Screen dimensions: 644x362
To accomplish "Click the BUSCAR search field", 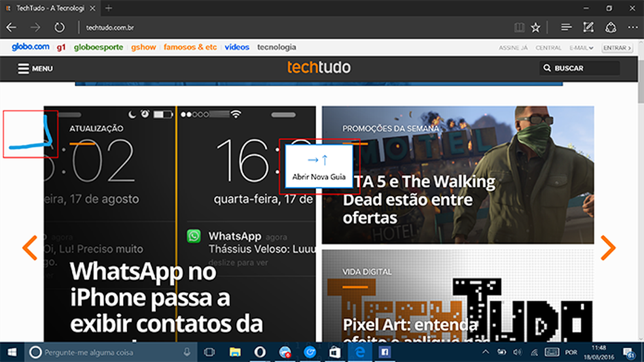I will pyautogui.click(x=579, y=68).
